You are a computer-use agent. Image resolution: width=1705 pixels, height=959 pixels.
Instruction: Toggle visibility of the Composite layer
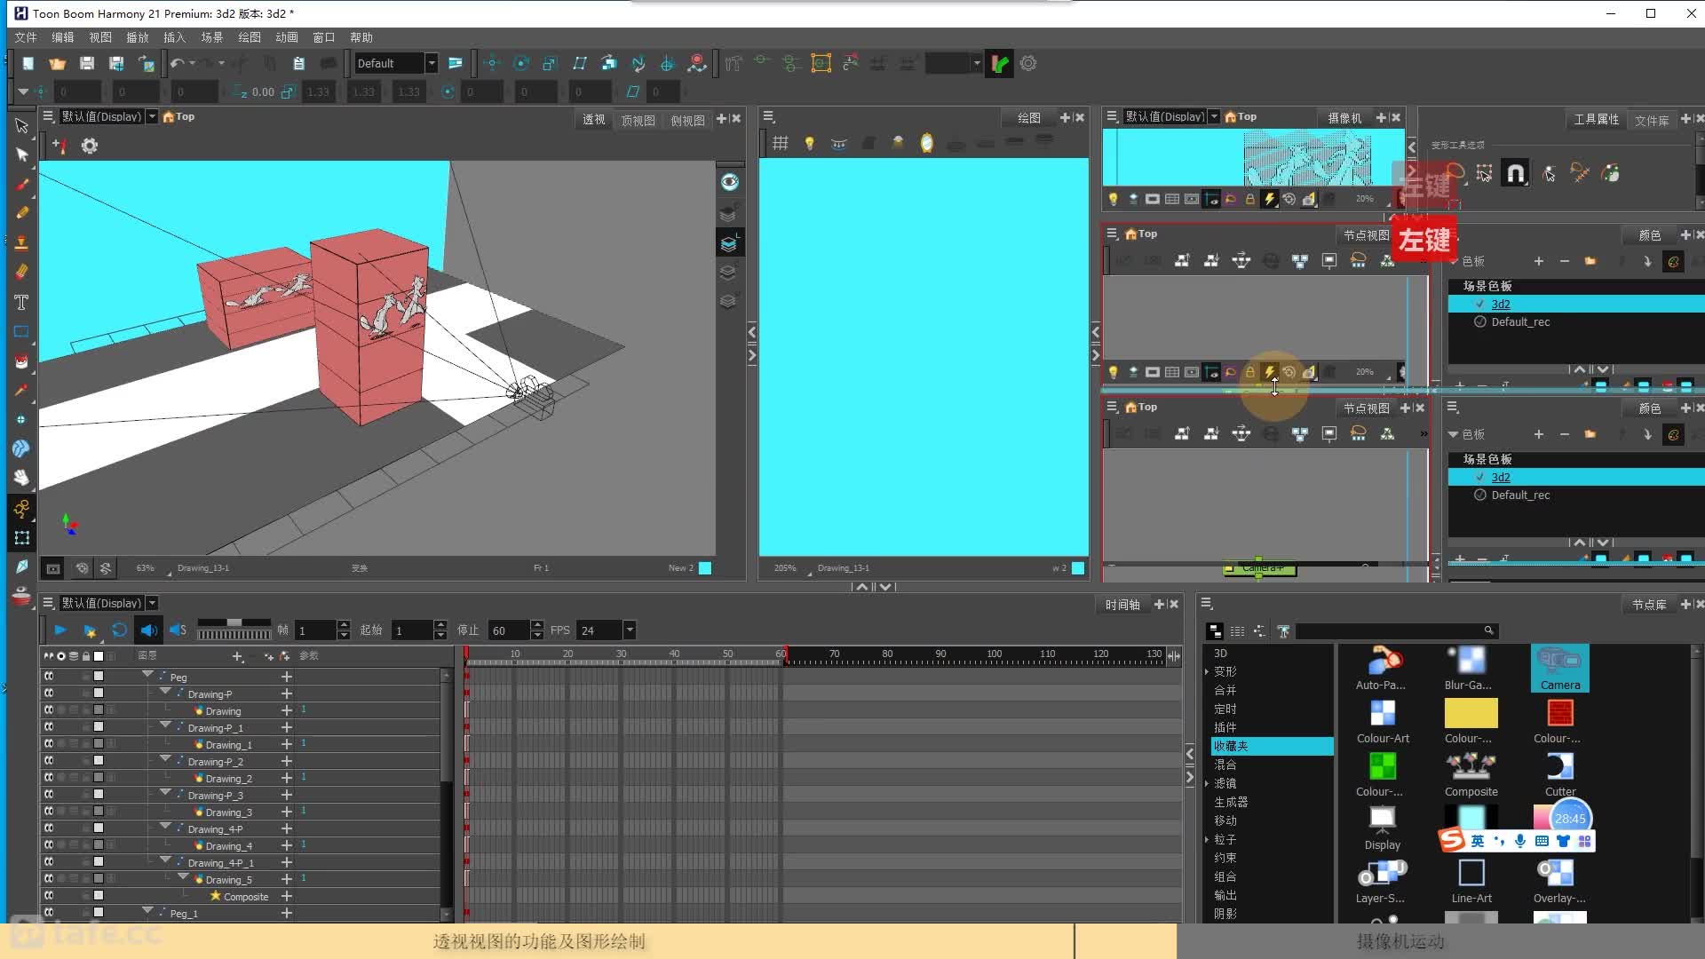49,896
